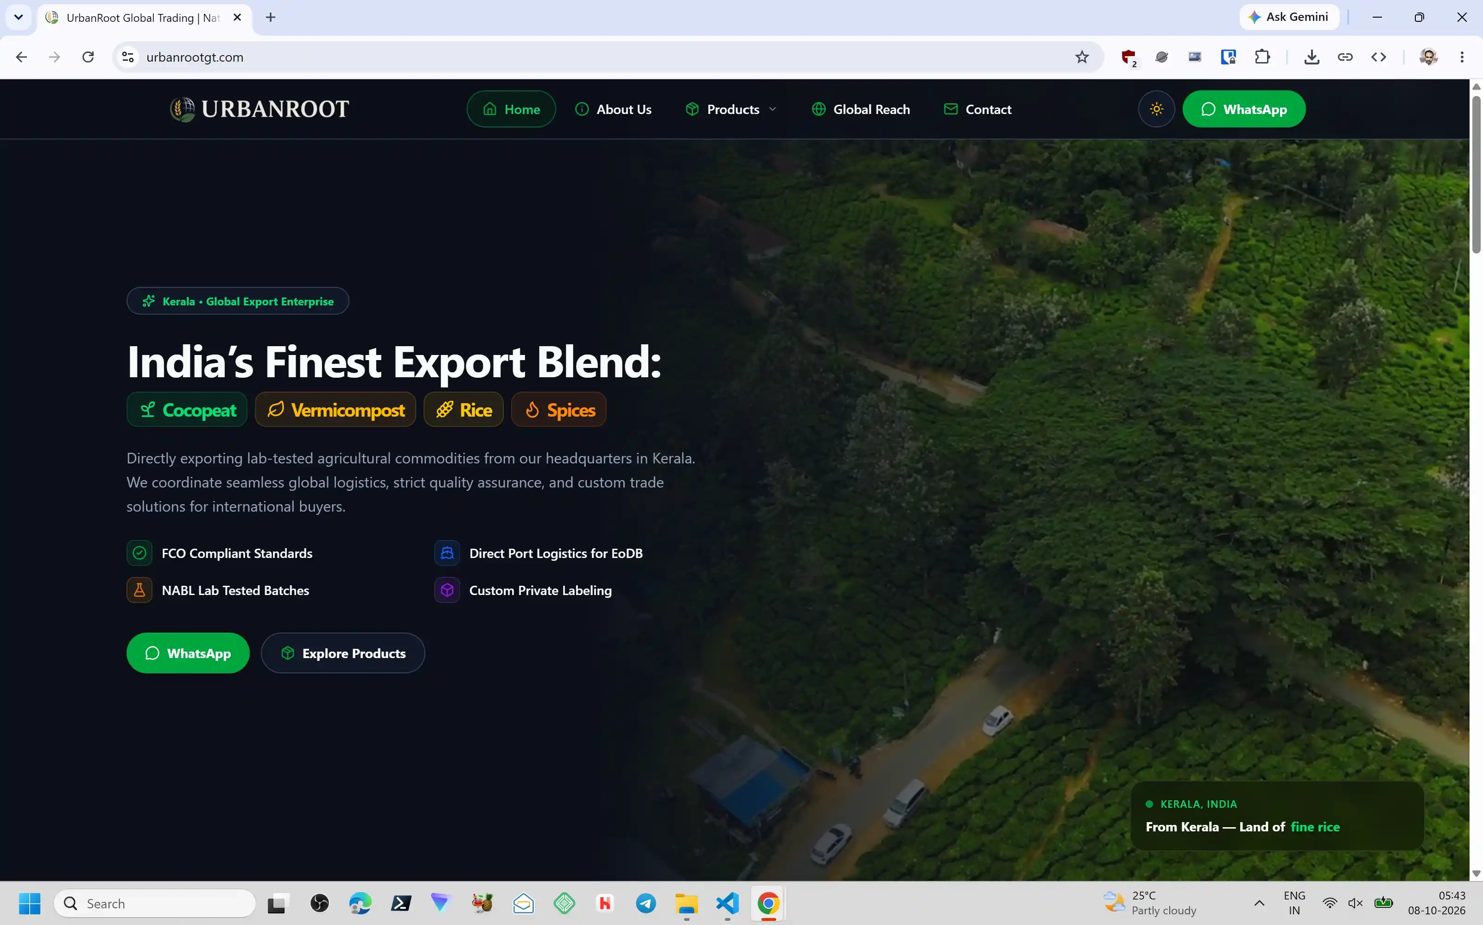1483x925 pixels.
Task: Click the muted volume tray icon
Action: [x=1356, y=904]
